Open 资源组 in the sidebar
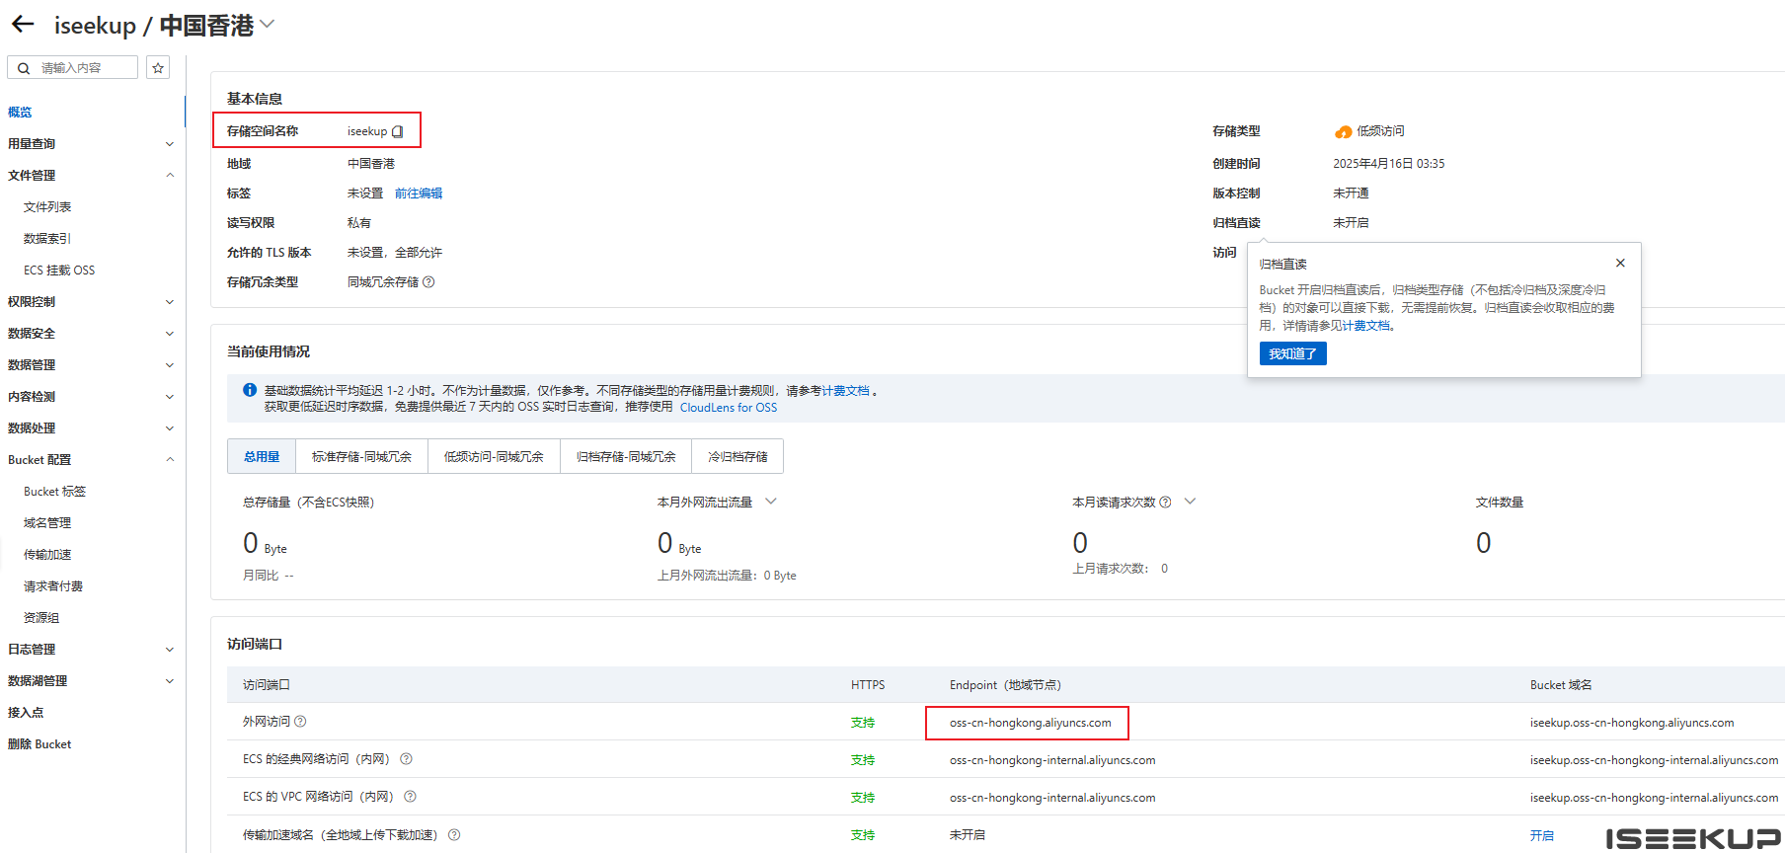Viewport: 1785px width, 853px height. coord(41,618)
